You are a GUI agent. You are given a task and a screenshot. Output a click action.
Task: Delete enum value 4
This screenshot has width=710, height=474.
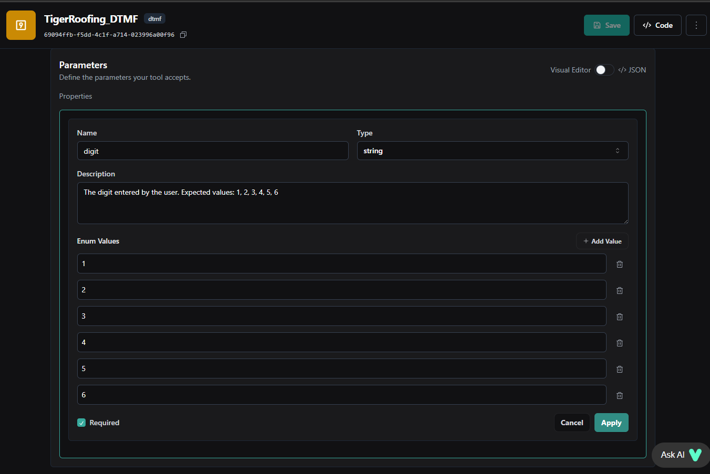click(620, 343)
